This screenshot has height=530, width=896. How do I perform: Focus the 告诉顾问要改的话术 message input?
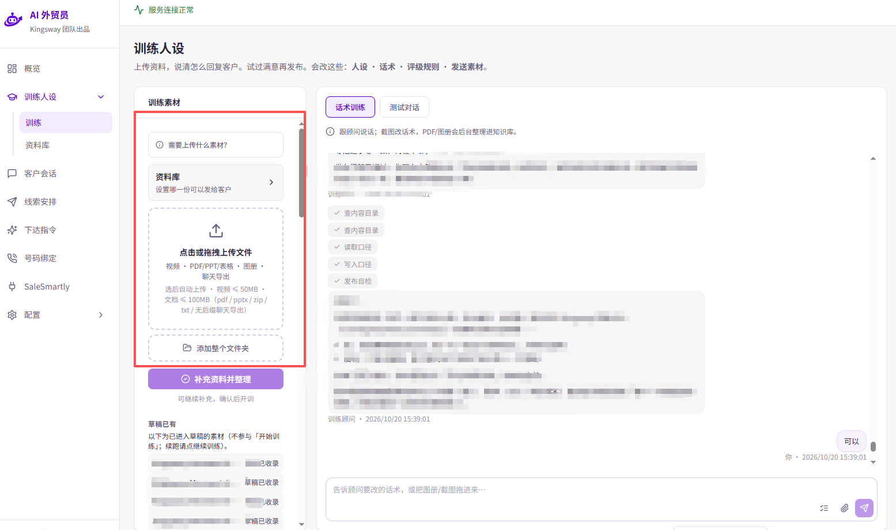(602, 499)
